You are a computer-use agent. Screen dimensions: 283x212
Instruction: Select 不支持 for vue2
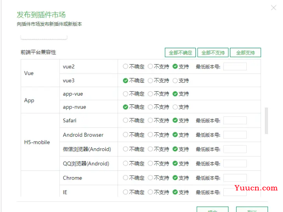[x=150, y=66]
